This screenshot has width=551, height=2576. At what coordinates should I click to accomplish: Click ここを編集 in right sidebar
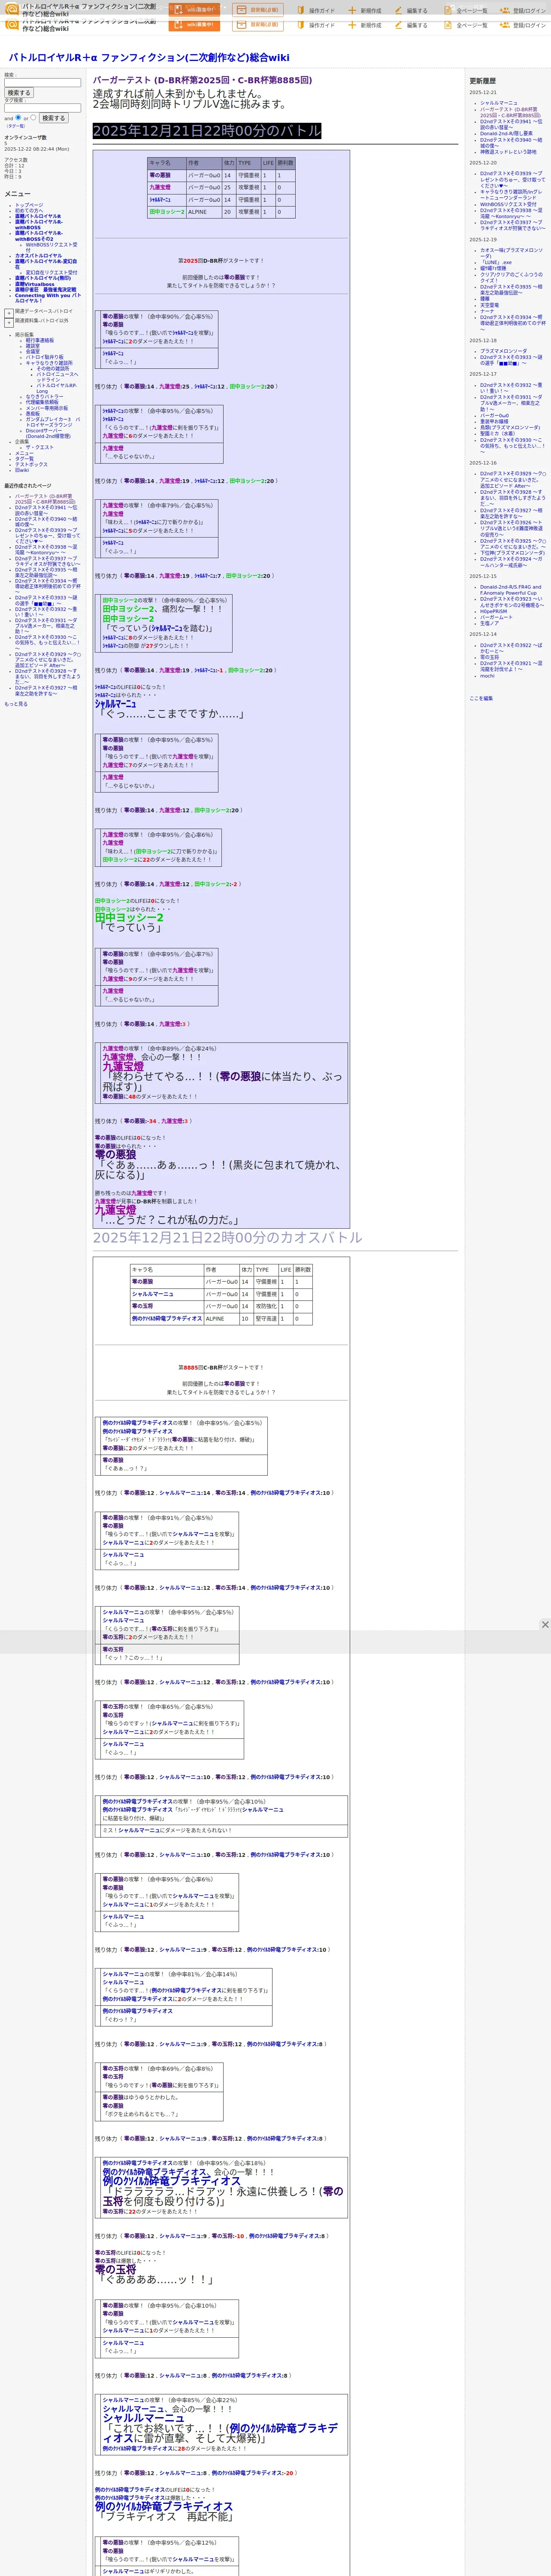pos(481,698)
